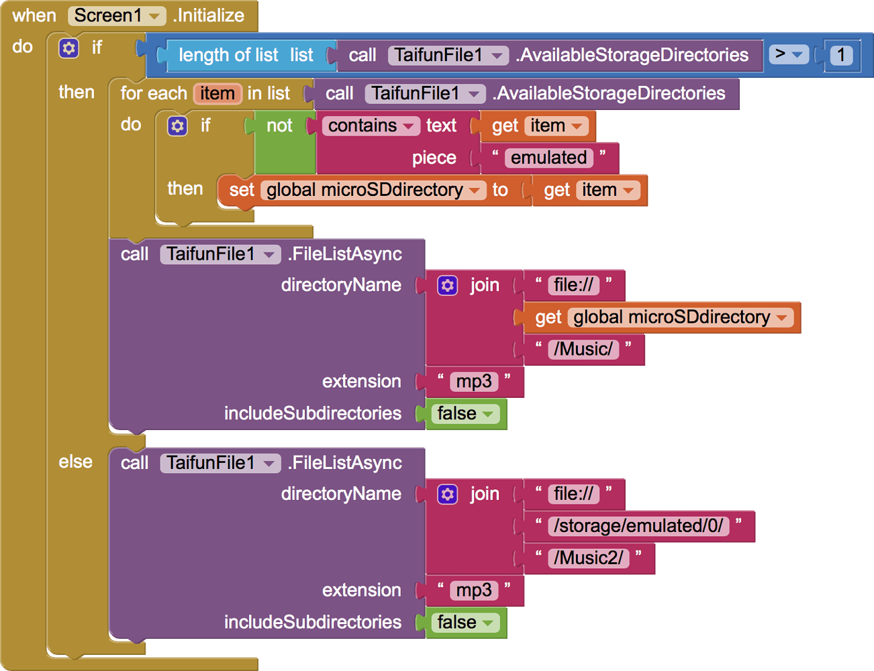Edit the mp3 extension text in the then branch

(474, 381)
